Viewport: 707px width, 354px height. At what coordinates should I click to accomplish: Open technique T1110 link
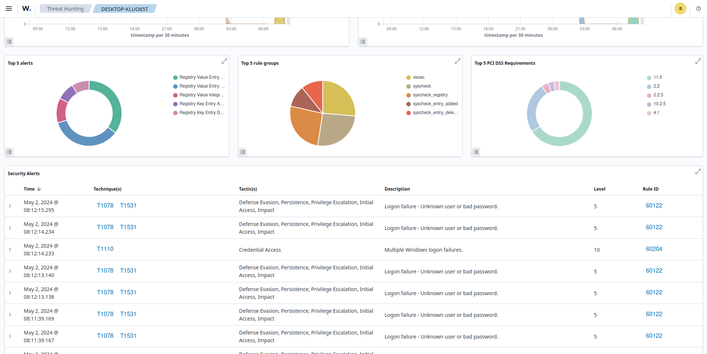[105, 249]
